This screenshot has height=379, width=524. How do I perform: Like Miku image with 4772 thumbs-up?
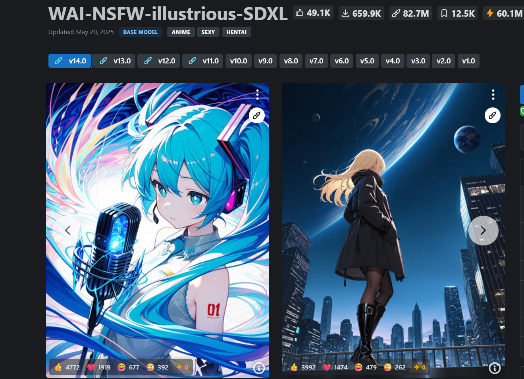click(x=67, y=367)
